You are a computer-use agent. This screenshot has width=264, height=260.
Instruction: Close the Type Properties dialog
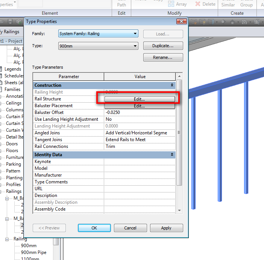pyautogui.click(x=182, y=21)
